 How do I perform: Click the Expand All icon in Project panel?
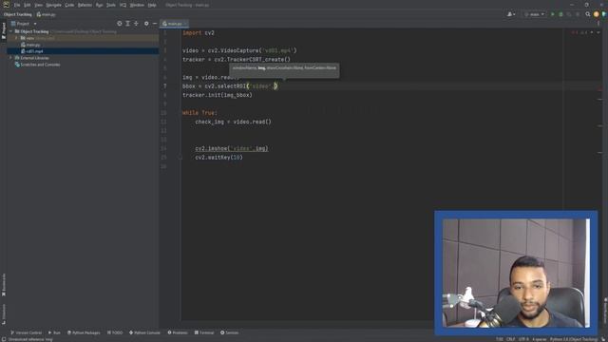point(127,24)
